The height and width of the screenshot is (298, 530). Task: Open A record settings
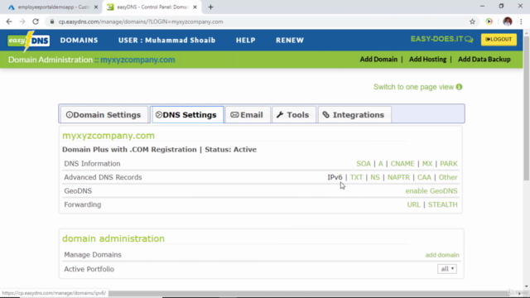381,164
